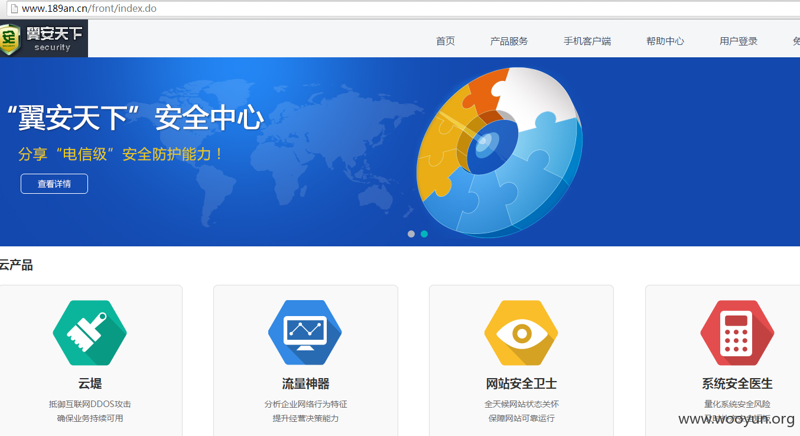Open the 网站安全卫士 product title link

click(521, 383)
